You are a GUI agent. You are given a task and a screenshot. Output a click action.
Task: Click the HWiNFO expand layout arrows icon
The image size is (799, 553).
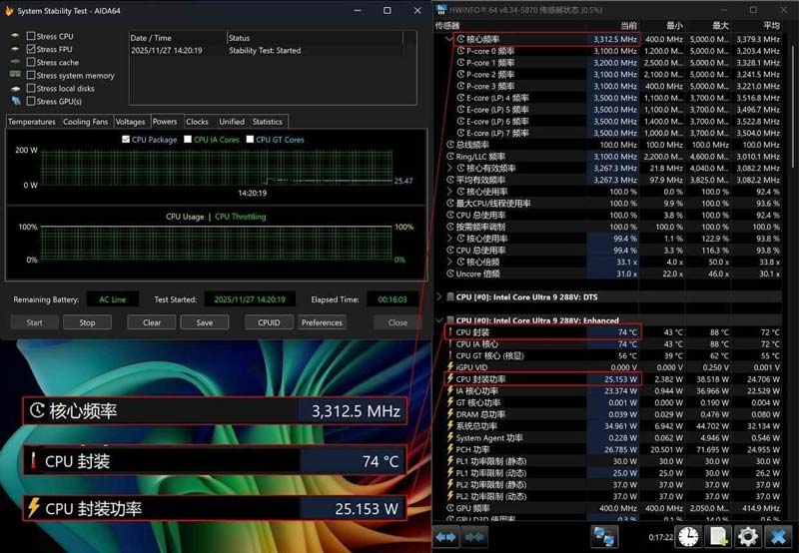point(445,537)
